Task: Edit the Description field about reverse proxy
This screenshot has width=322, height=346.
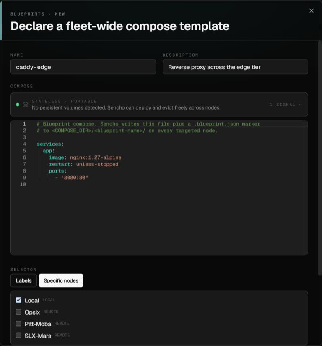Action: pos(235,67)
